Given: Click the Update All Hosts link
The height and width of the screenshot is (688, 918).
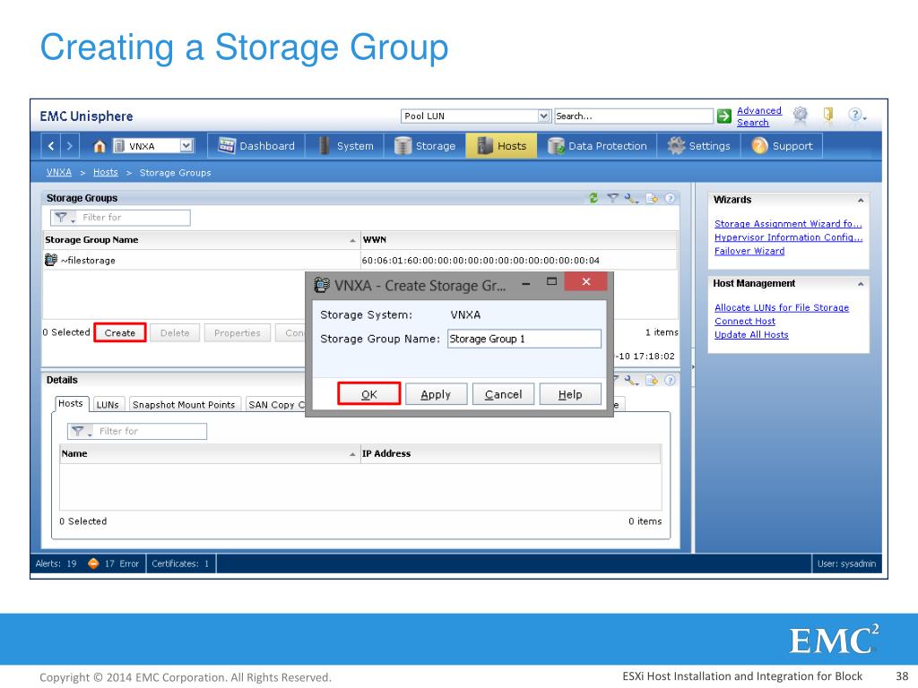Looking at the screenshot, I should [x=751, y=334].
